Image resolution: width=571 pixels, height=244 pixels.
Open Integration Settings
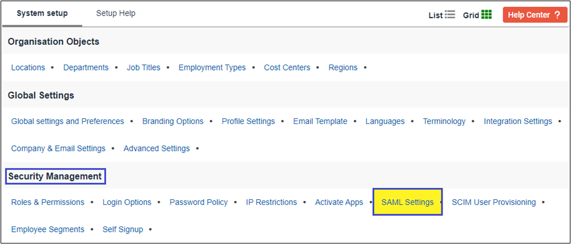click(518, 122)
